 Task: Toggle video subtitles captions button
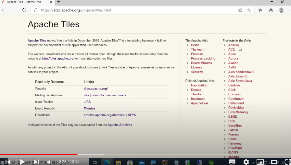tap(232, 162)
